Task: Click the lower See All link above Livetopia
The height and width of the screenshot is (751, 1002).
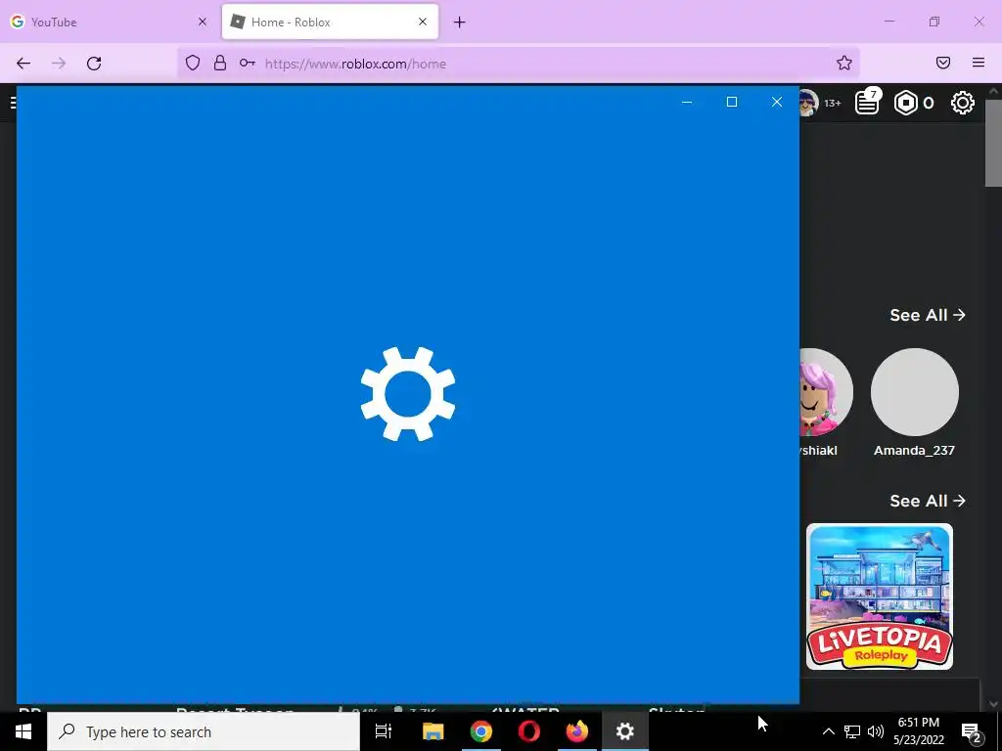Action: tap(928, 501)
